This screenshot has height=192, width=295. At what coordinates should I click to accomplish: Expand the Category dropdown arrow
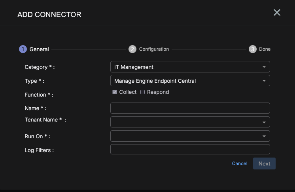tap(264, 67)
